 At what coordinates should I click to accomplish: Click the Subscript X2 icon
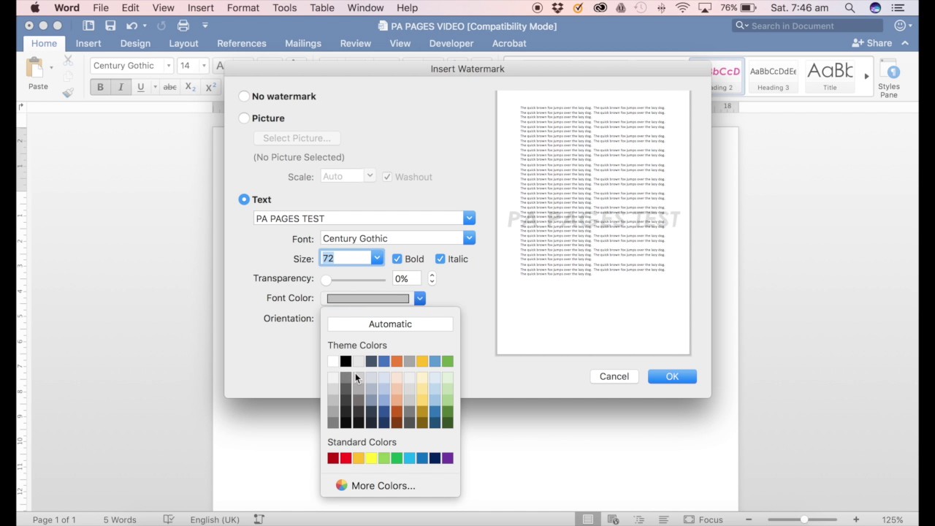(190, 87)
